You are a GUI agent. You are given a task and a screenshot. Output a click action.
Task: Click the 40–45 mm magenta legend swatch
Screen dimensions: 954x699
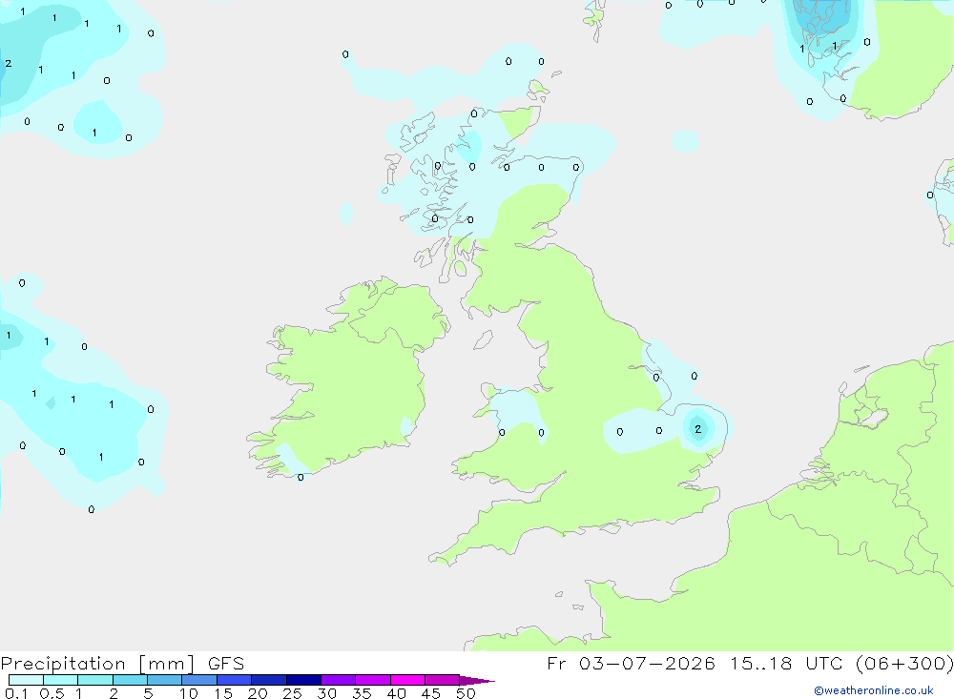pyautogui.click(x=407, y=680)
